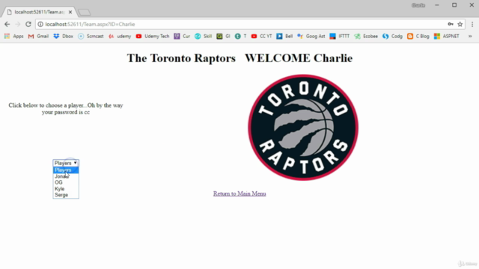
Task: Open ASPNET bookmark
Action: 447,37
